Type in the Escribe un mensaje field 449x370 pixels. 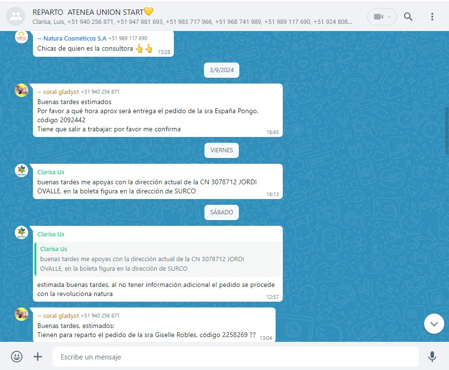[x=234, y=357]
